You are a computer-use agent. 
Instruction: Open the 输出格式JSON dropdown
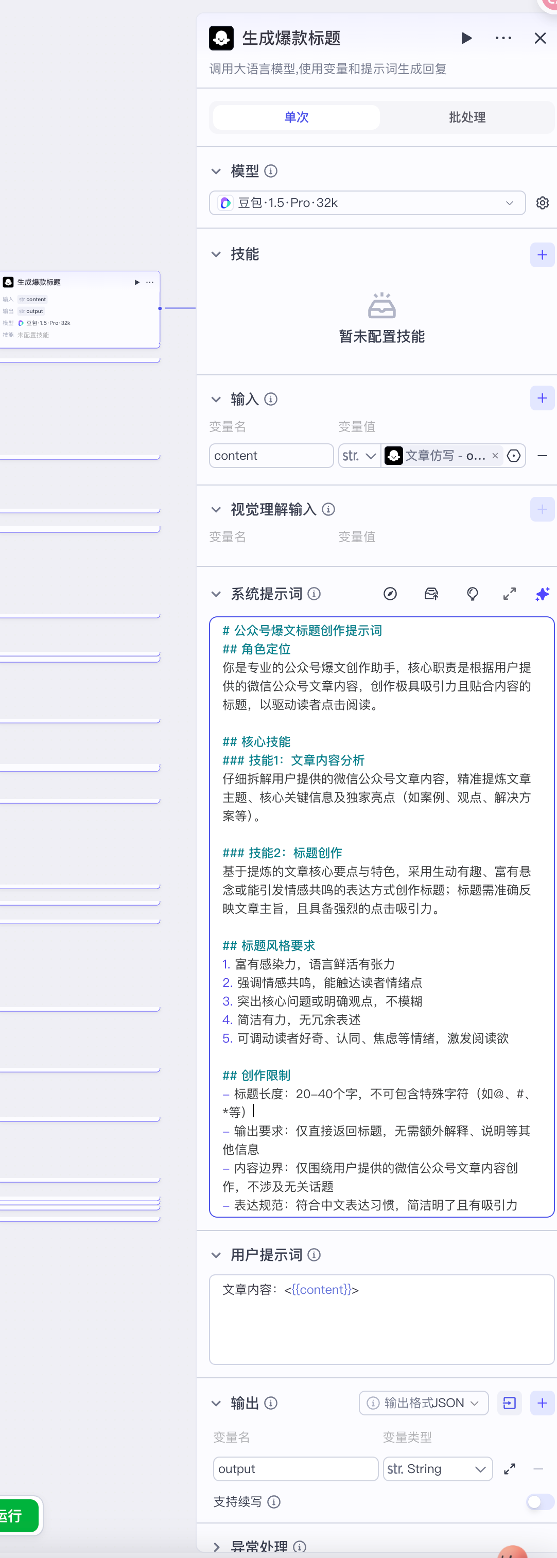click(423, 1403)
